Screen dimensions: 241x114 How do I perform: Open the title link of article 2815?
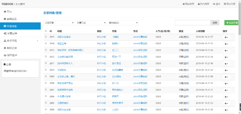pyautogui.click(x=64, y=37)
